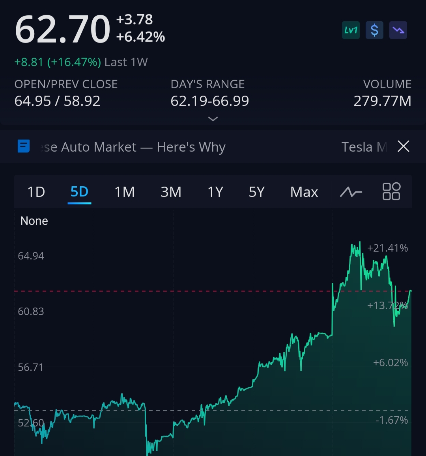Select the Max chart range

coord(304,192)
